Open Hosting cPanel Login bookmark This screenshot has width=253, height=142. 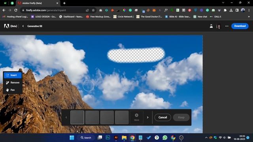pyautogui.click(x=15, y=17)
